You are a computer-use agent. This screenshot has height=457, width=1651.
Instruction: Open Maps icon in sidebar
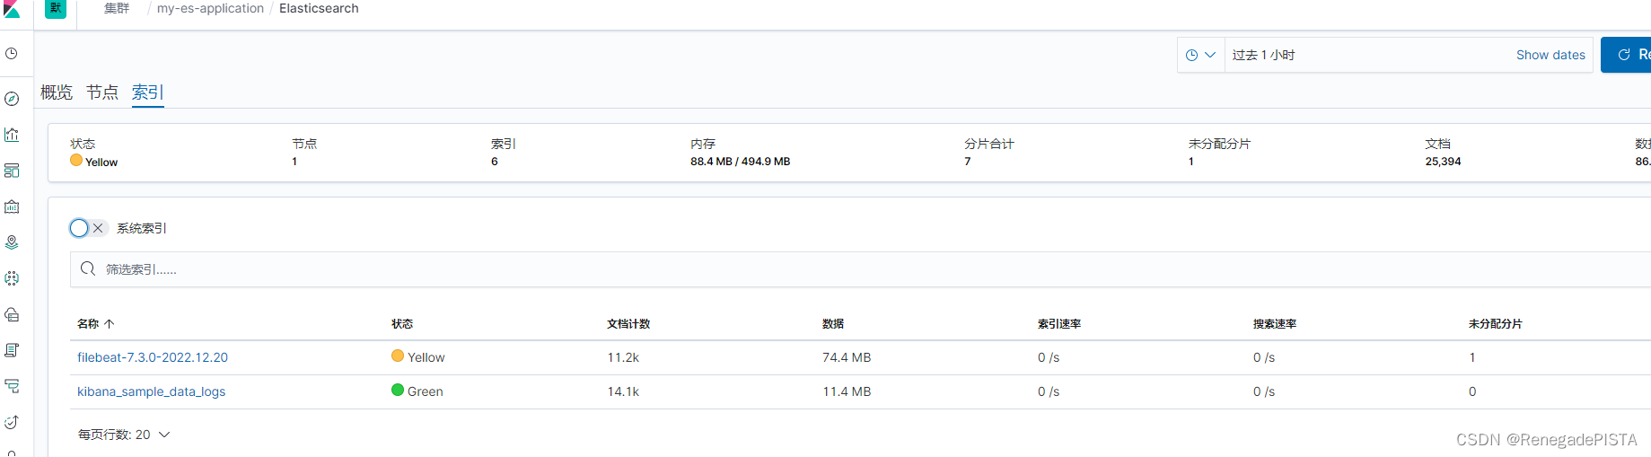(12, 242)
